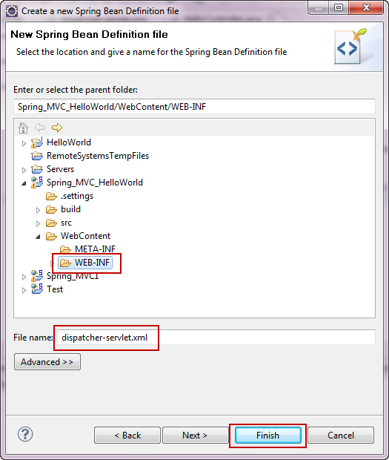Click the back arrow navigation icon
The image size is (389, 460).
pyautogui.click(x=40, y=128)
